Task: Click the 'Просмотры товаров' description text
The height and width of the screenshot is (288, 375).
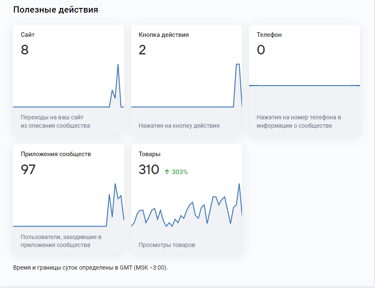Action: [x=167, y=245]
